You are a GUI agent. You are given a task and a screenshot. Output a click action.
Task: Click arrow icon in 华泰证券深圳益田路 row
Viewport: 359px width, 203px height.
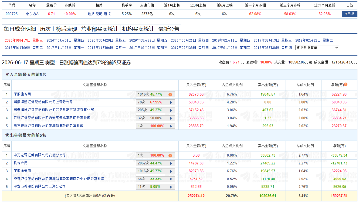(x=171, y=179)
